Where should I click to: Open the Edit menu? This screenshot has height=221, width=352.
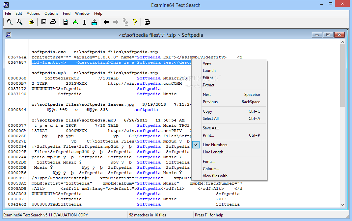pyautogui.click(x=19, y=13)
